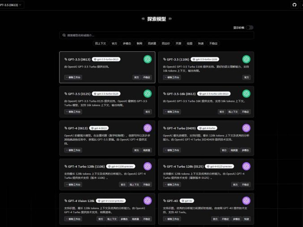This screenshot has width=303, height=227.
Task: Click the sparkle icon beside the GPT-3.5-16k (0613) title
Action: pos(164,94)
